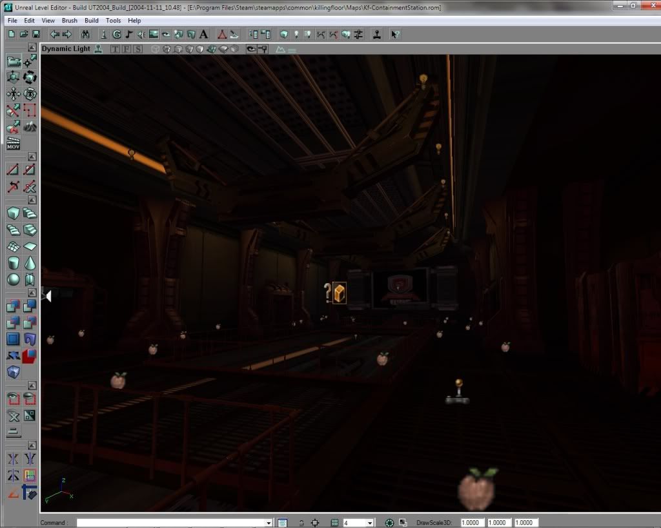Open the Matinee MOV tool
Image resolution: width=661 pixels, height=528 pixels.
click(14, 144)
